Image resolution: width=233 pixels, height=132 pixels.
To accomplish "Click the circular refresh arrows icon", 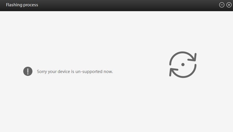I will pyautogui.click(x=183, y=65).
